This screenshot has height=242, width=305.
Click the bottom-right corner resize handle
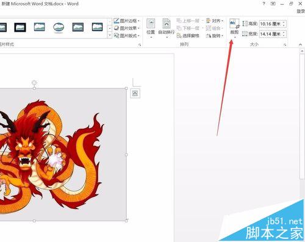(x=126, y=221)
